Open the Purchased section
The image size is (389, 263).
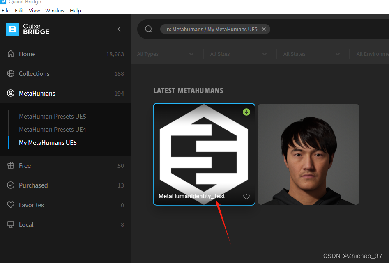[x=65, y=185]
